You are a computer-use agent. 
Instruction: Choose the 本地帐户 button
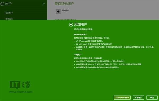tap(138, 98)
